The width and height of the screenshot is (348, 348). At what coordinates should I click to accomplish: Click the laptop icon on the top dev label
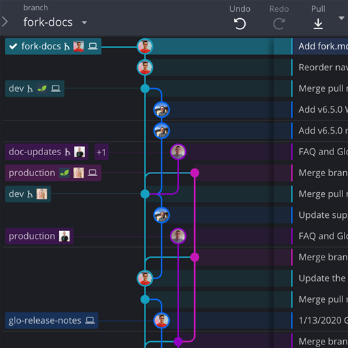56,88
